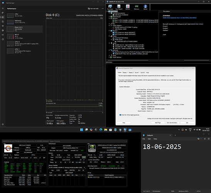Viewport: 211px width, 193px height.
Task: Open Task Manager hamburger navigation menu
Action: click(3, 8)
